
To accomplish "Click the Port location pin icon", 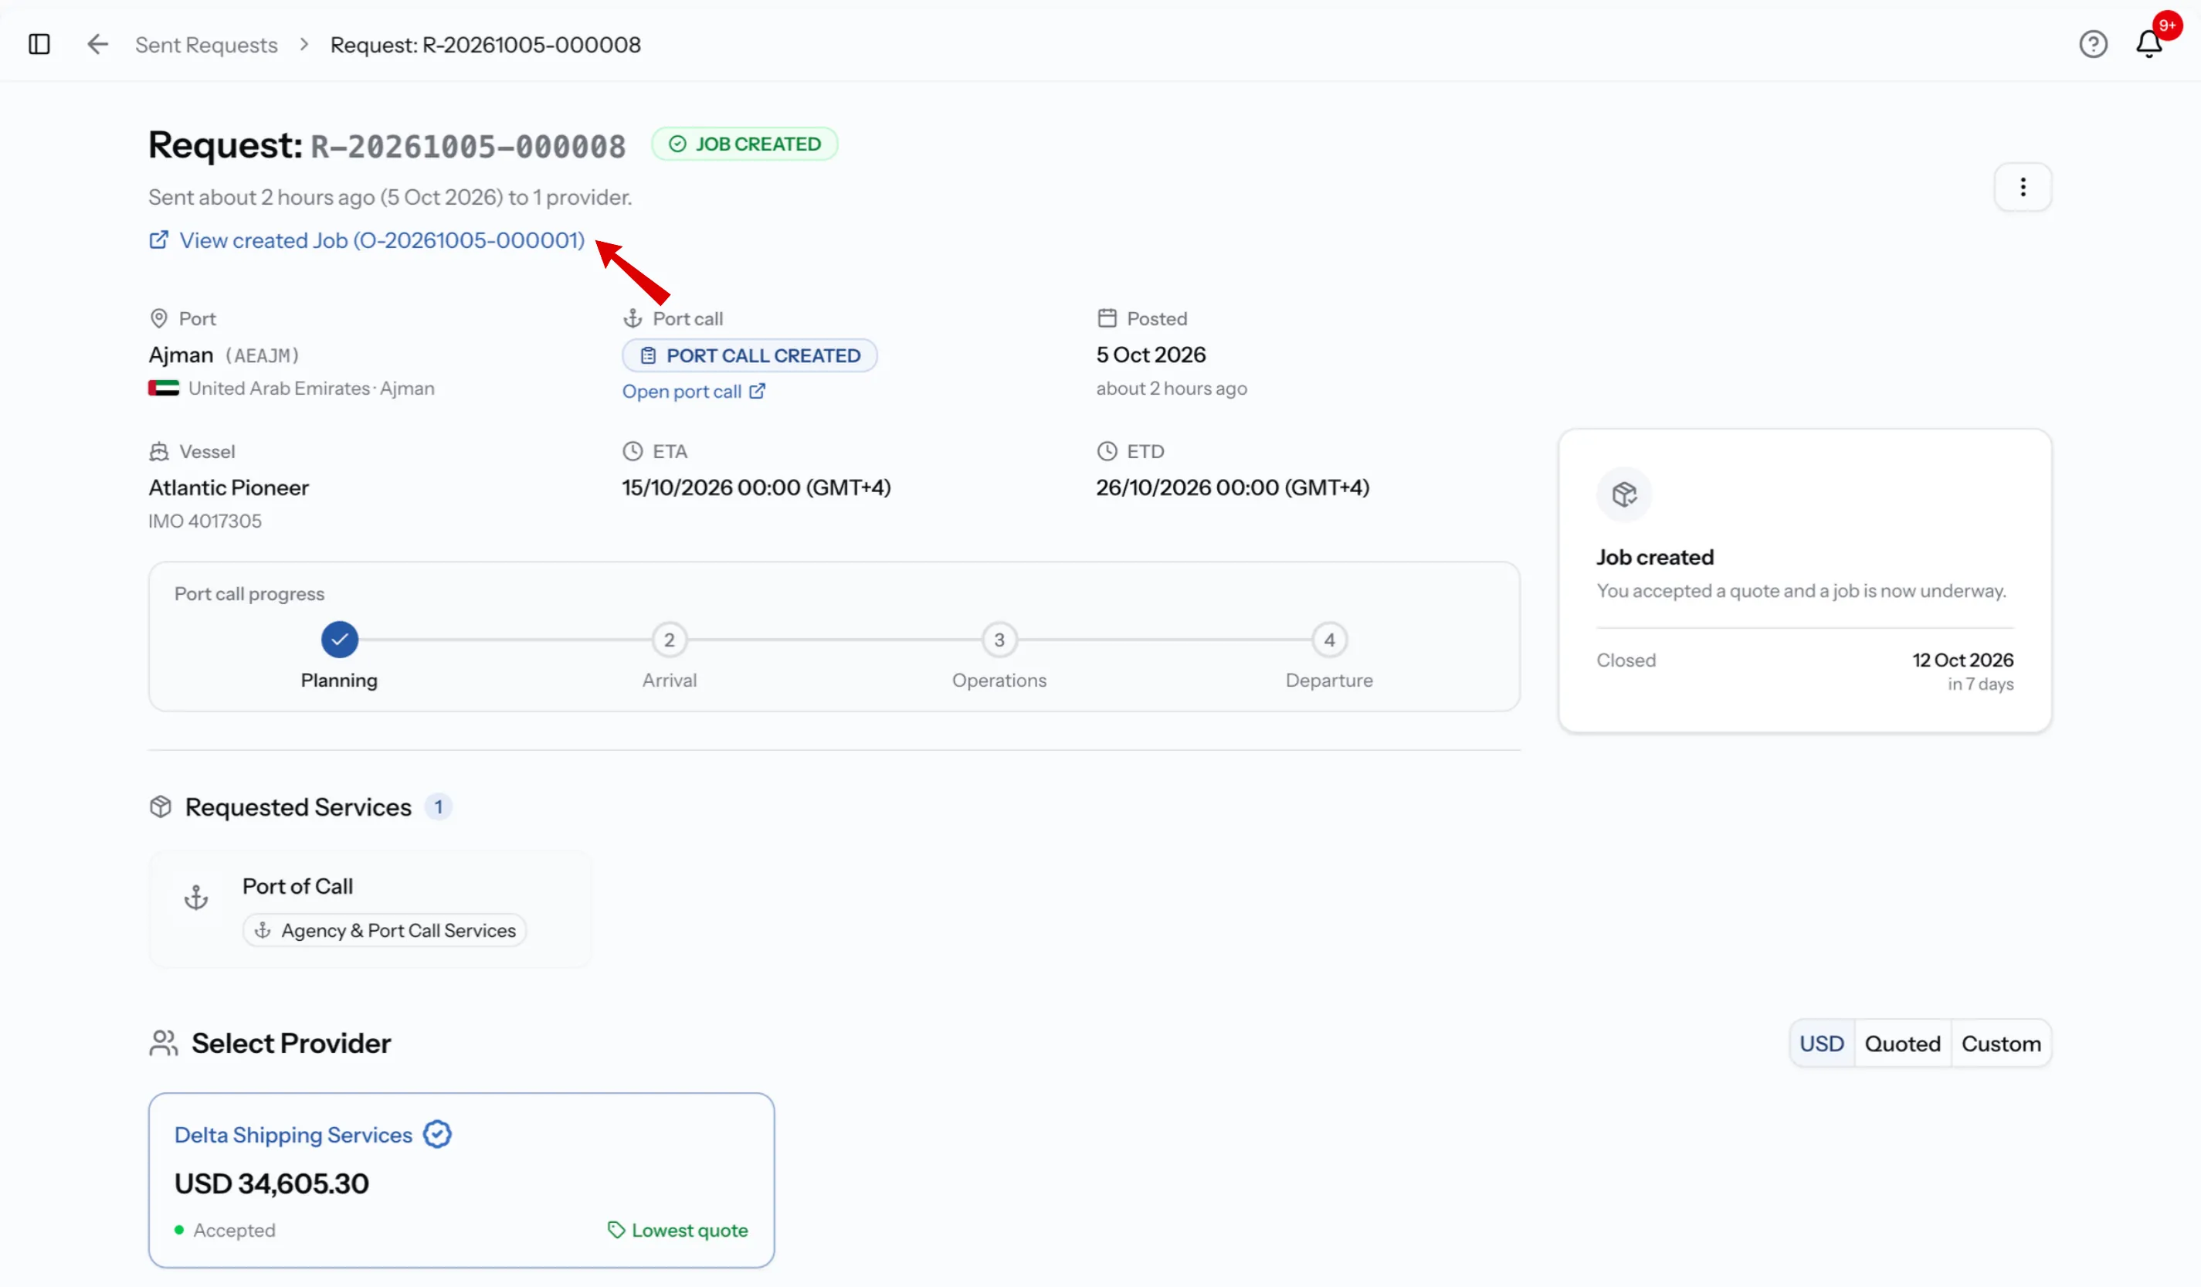I will (x=158, y=318).
